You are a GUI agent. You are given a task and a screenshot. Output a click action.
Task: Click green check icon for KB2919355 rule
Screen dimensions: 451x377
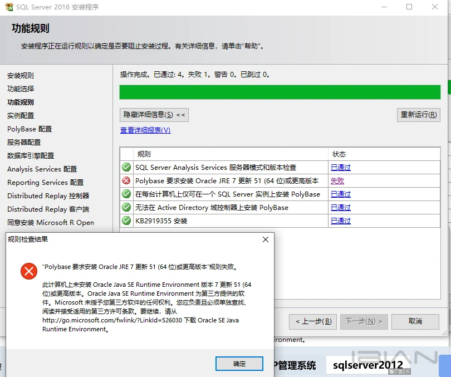tap(126, 221)
